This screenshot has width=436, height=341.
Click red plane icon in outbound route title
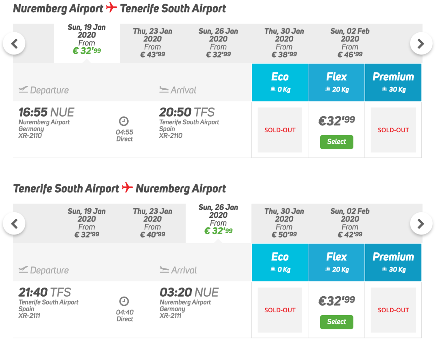click(112, 8)
